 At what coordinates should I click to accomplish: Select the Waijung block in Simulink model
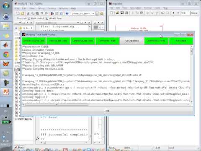click(x=139, y=28)
